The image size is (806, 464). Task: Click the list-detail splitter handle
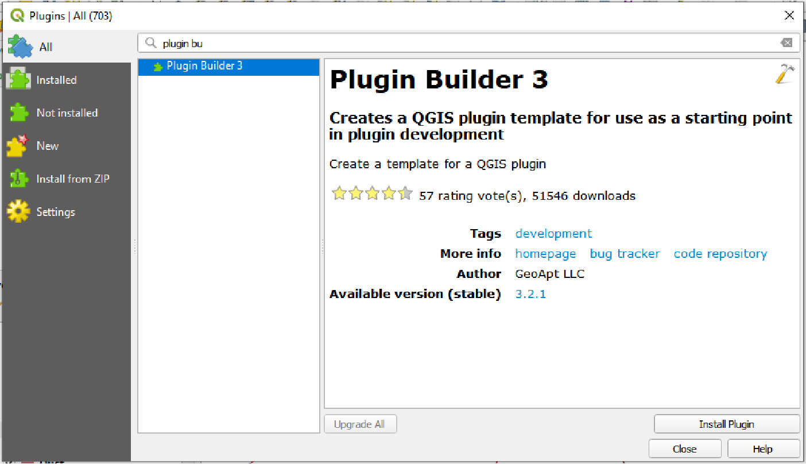pos(322,246)
